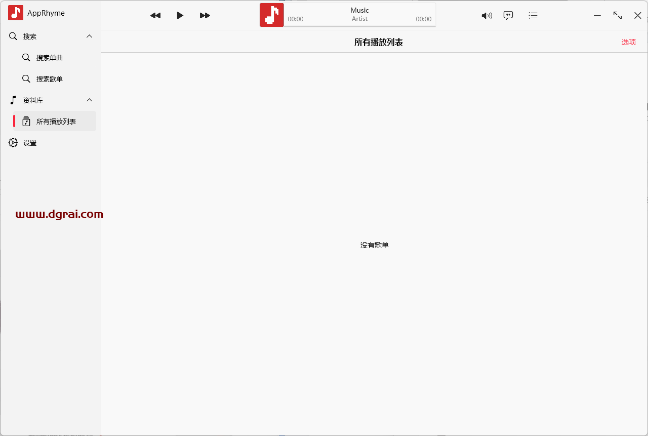The image size is (648, 436).
Task: Collapse the 资料库 section chevron
Action: tap(90, 100)
